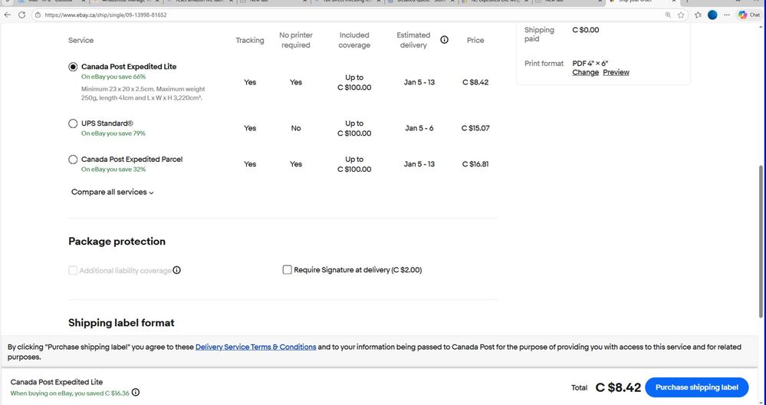The image size is (766, 405).
Task: Click the info icon beside Estimated delivery
Action: [x=444, y=40]
